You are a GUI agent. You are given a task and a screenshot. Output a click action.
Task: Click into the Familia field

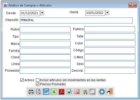point(45,51)
